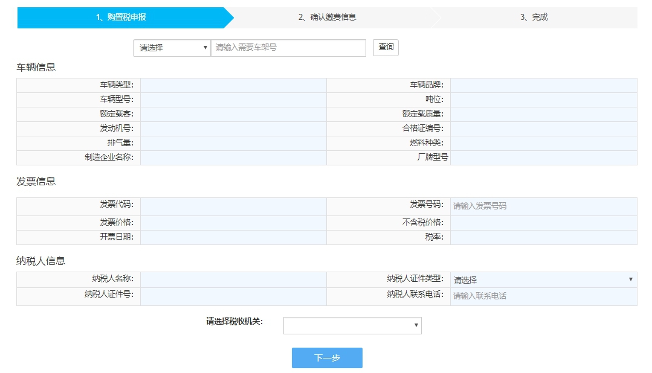Open the vehicle query type dropdown
Screen dimensions: 652x373
pos(171,48)
